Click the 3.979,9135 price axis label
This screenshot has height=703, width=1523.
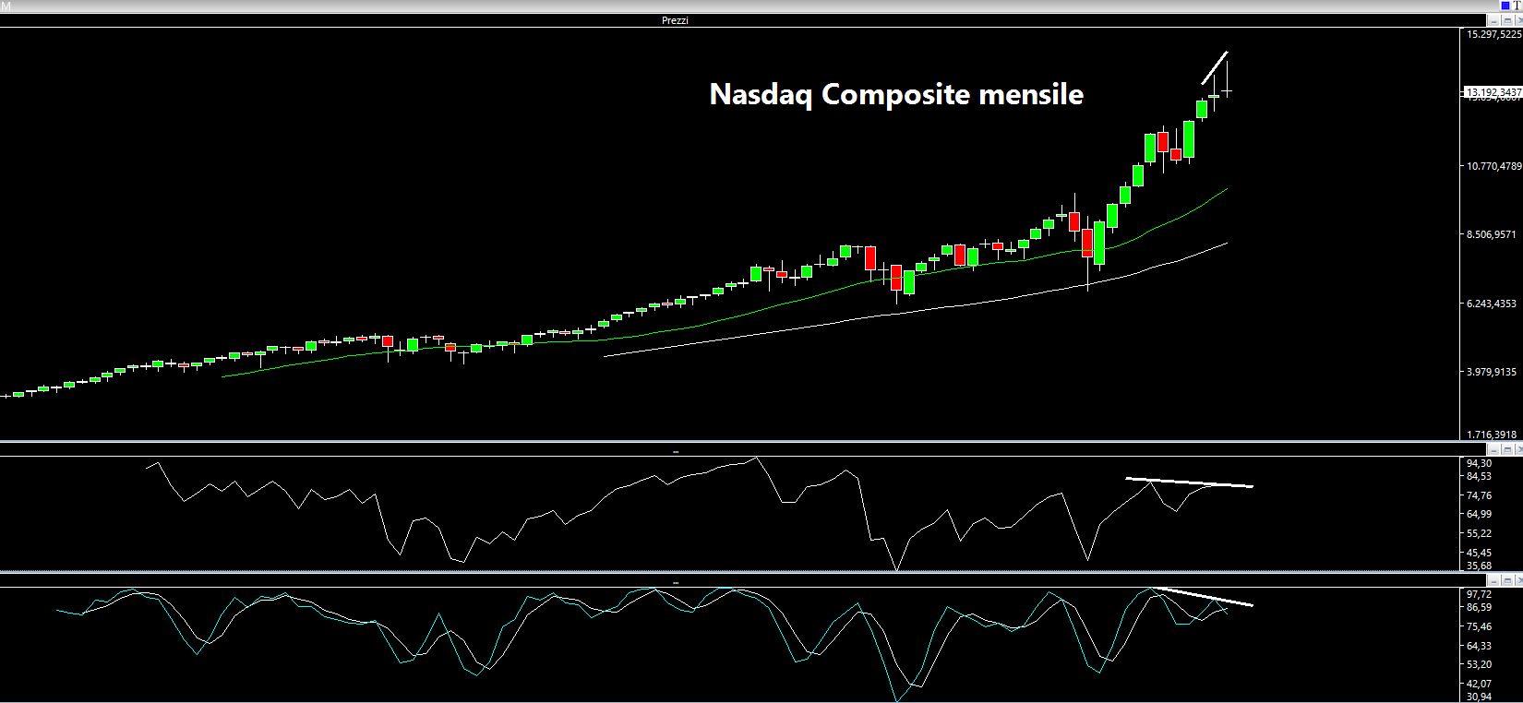(x=1492, y=373)
